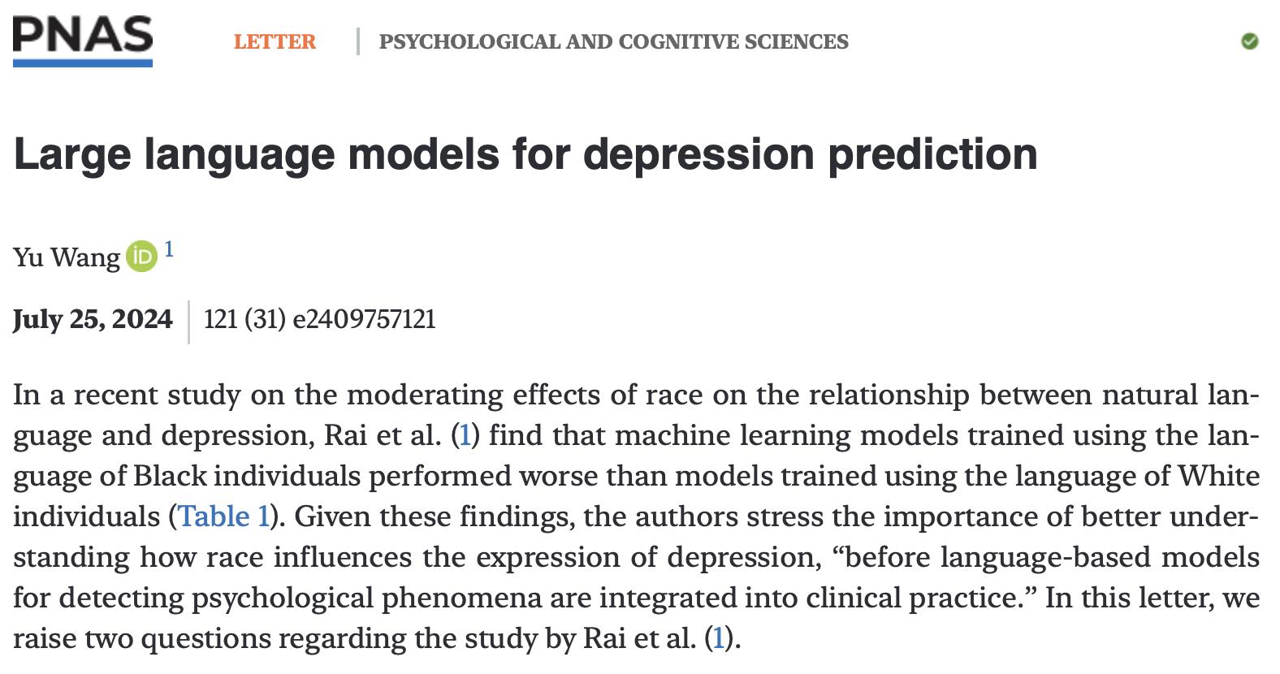Click the phrase 'raise two questions'
The width and height of the screenshot is (1280, 674).
(x=142, y=638)
